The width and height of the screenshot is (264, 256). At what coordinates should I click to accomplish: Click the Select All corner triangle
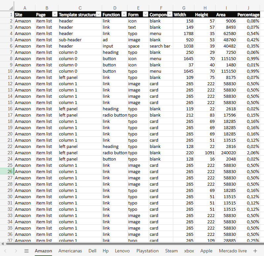(x=11, y=8)
